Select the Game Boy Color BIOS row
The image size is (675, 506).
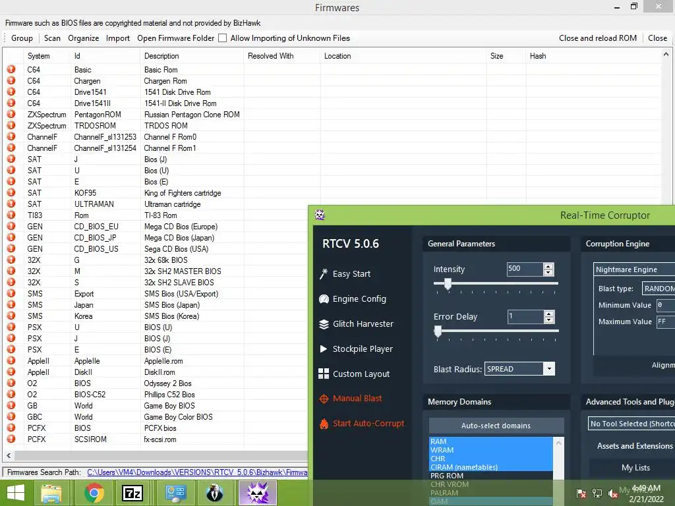coord(156,416)
